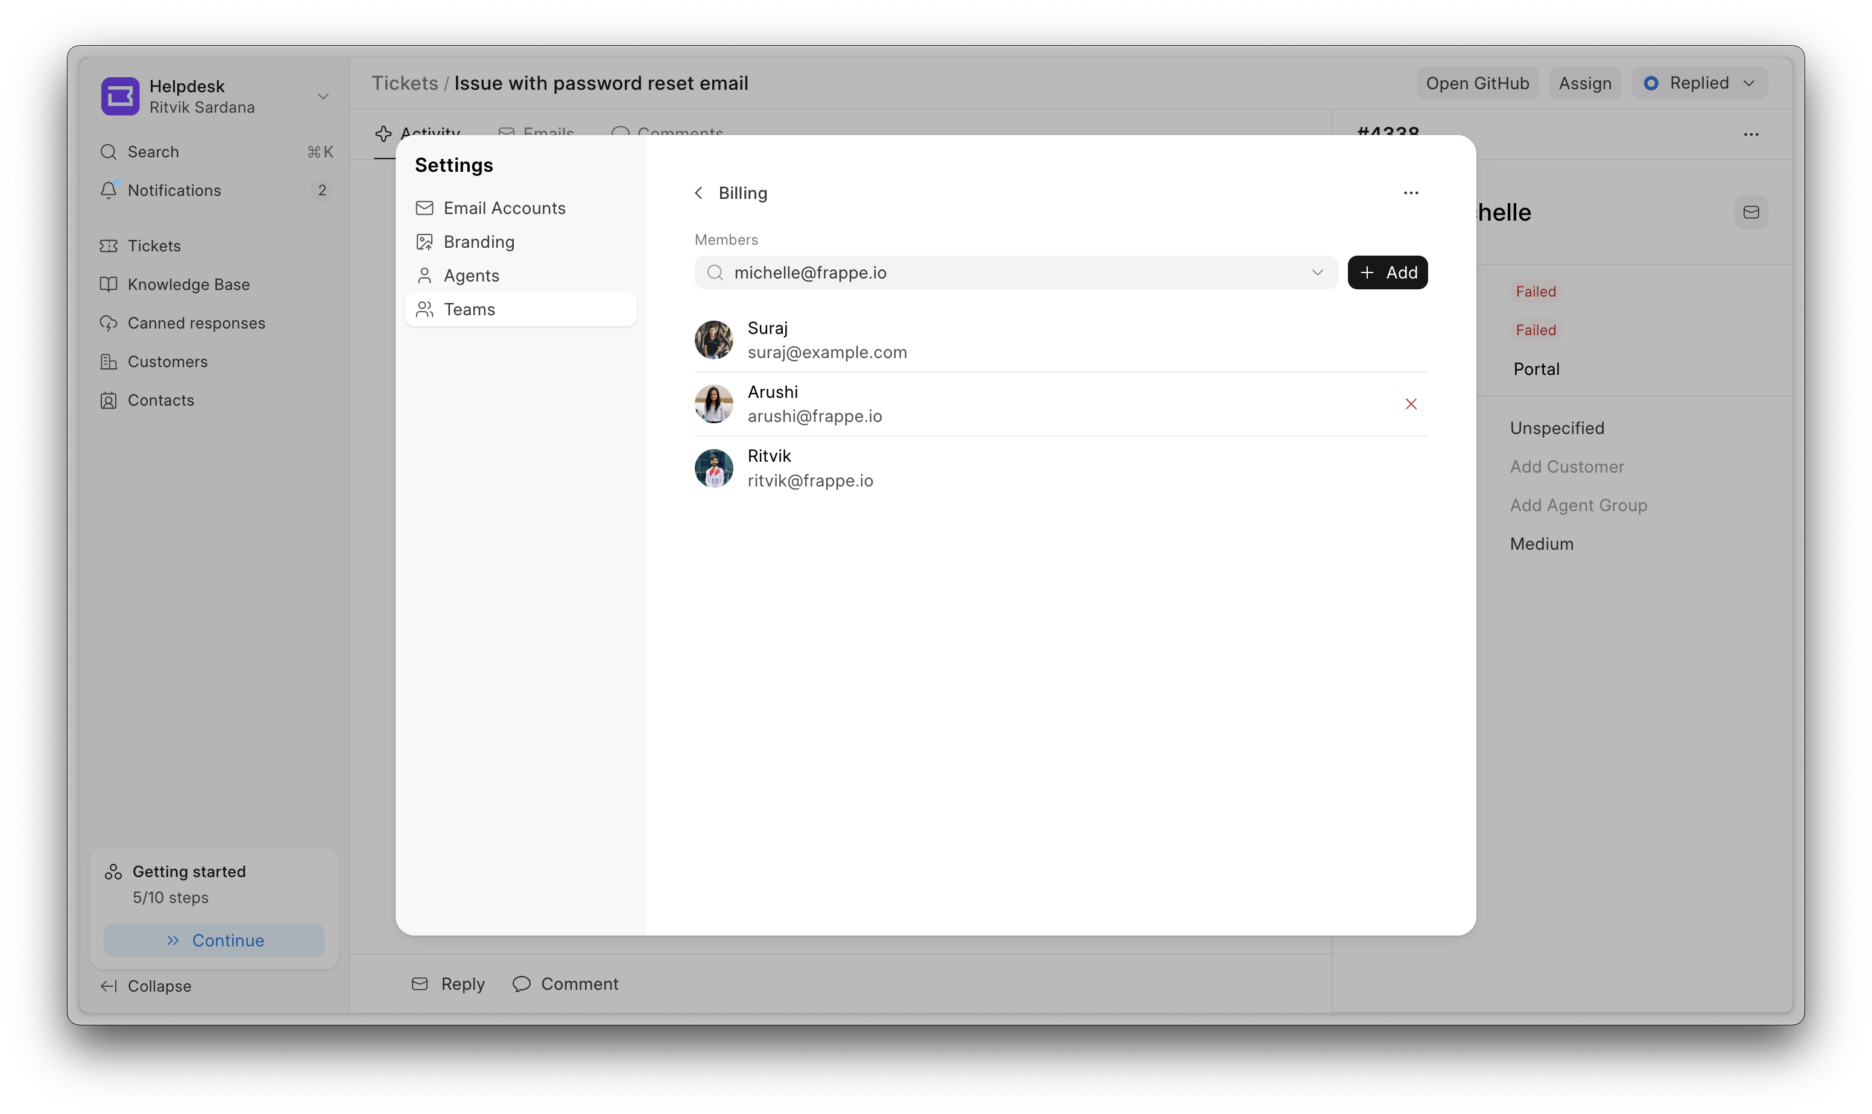
Task: Switch to the Emails tab
Action: click(x=536, y=133)
